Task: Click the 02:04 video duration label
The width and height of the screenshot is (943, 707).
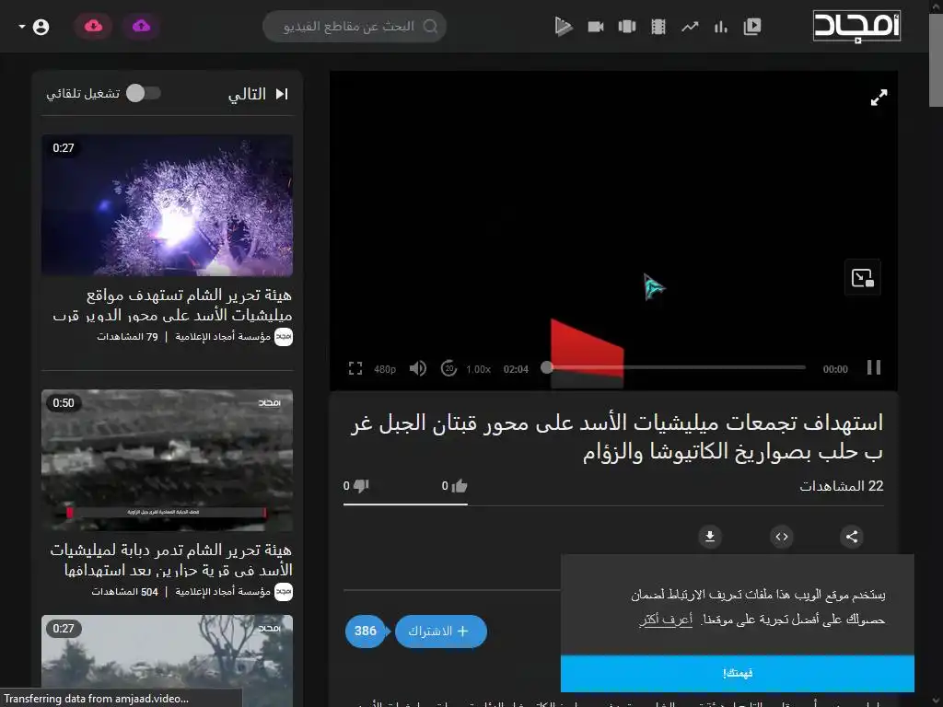Action: click(x=516, y=369)
